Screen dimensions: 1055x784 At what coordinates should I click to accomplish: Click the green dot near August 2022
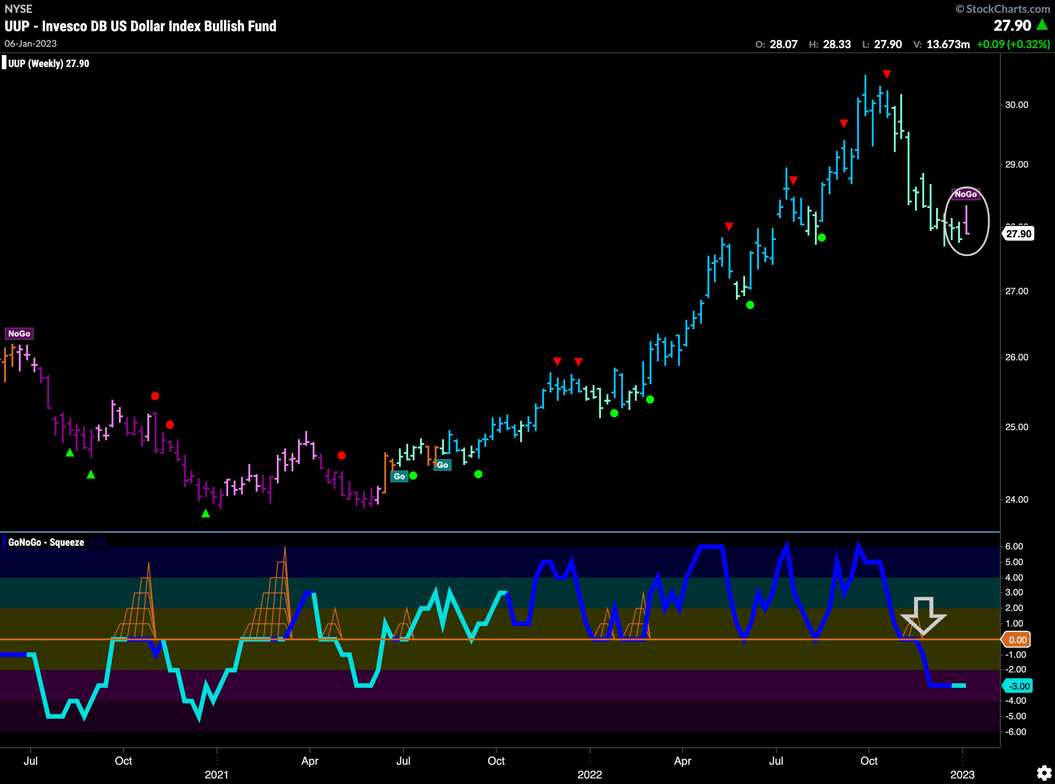tap(821, 238)
